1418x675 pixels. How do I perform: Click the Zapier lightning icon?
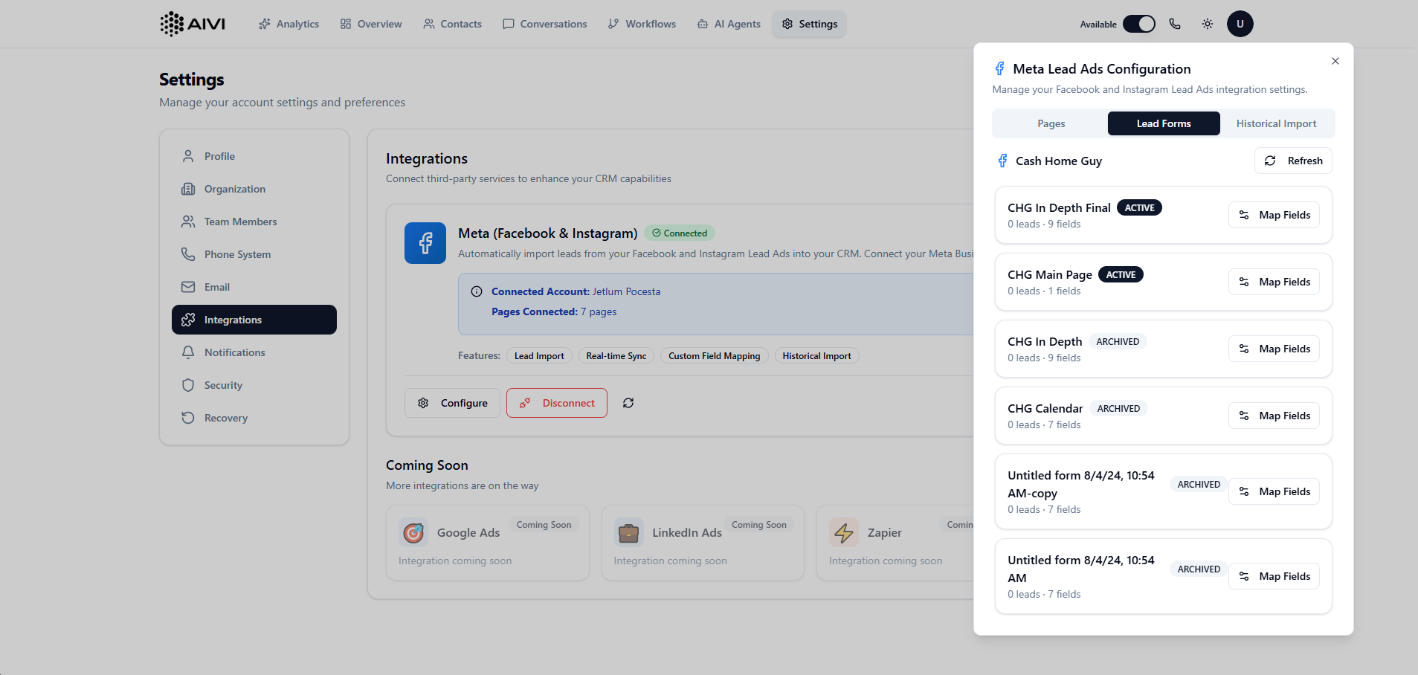tap(844, 532)
